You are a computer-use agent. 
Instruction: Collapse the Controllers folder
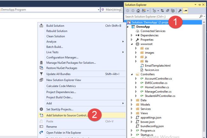pos(132,74)
